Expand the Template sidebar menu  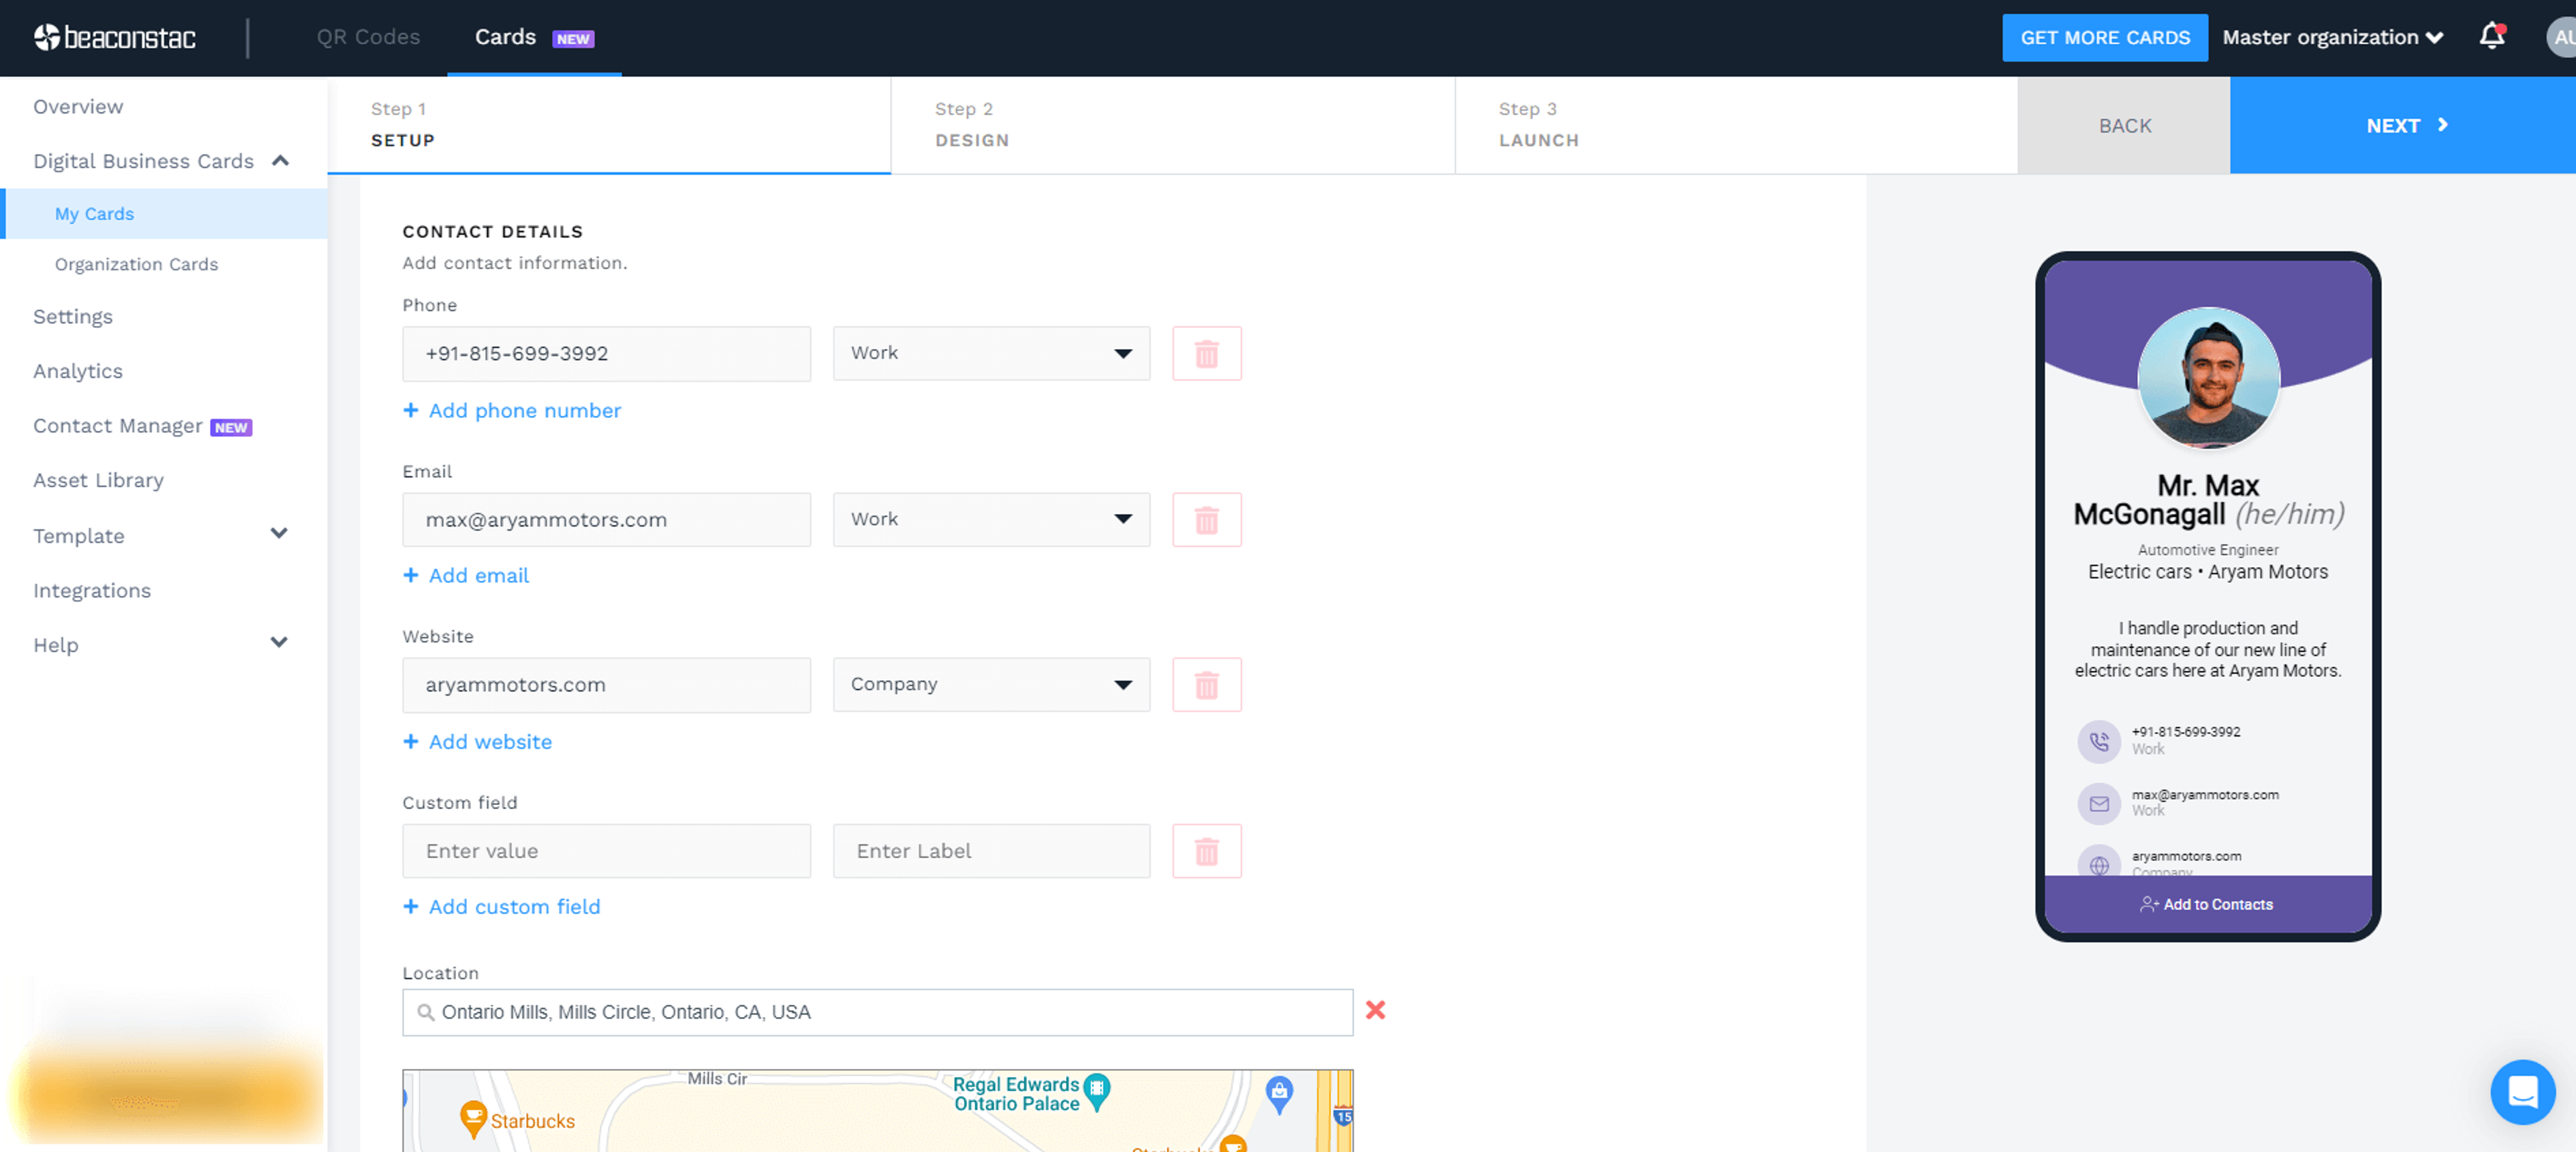click(279, 534)
